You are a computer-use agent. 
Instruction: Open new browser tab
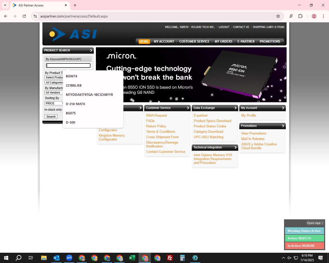pyautogui.click(x=75, y=5)
